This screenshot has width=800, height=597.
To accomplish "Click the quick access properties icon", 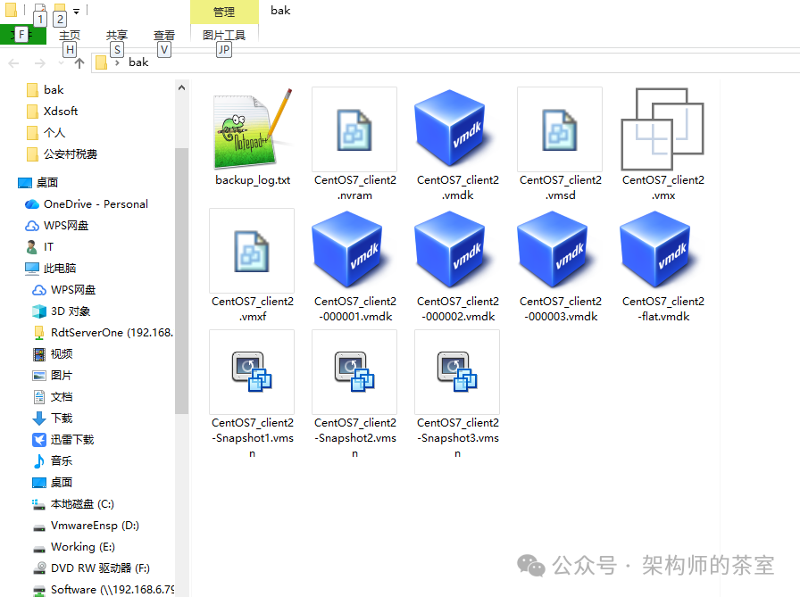I will pos(39,10).
